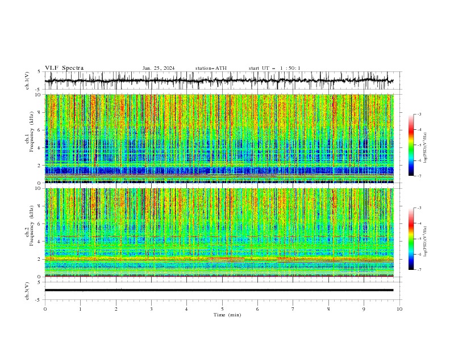Click the 'VLF Spectra' title text
The width and height of the screenshot is (450, 347).
coord(64,68)
